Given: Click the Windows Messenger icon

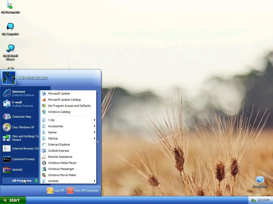Looking at the screenshot, I should pyautogui.click(x=44, y=169).
